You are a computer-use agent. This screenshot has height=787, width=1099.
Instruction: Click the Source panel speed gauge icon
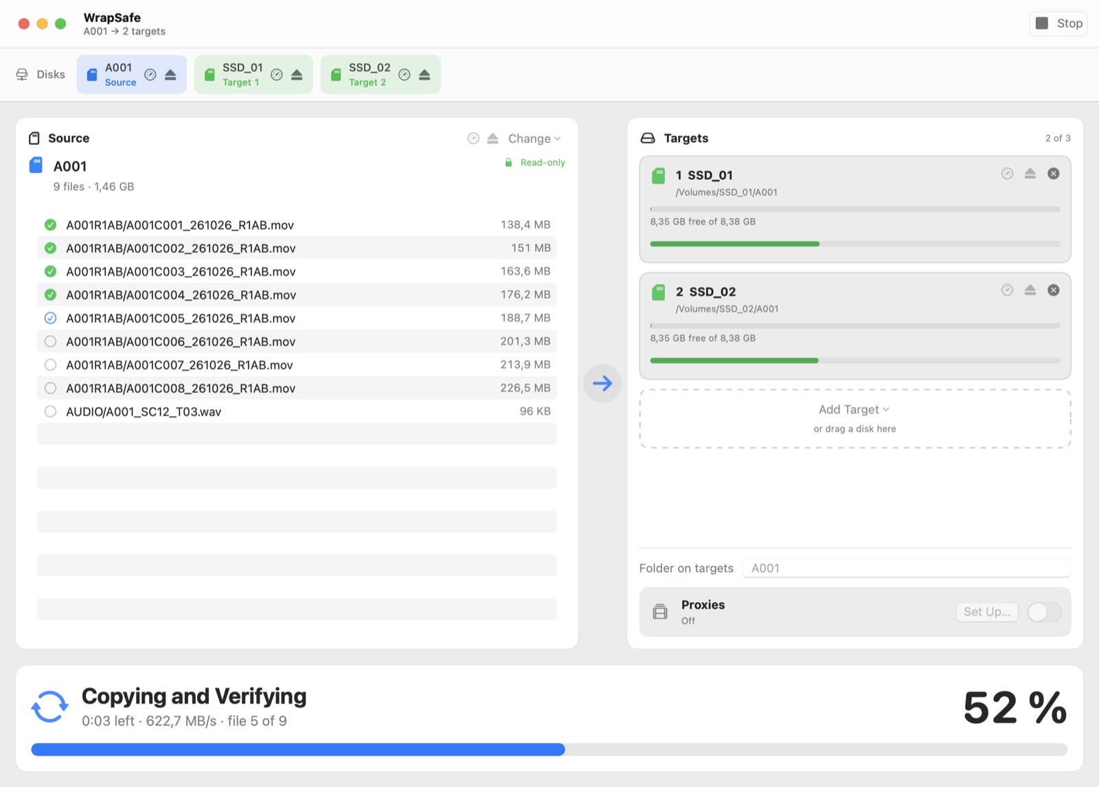[473, 139]
